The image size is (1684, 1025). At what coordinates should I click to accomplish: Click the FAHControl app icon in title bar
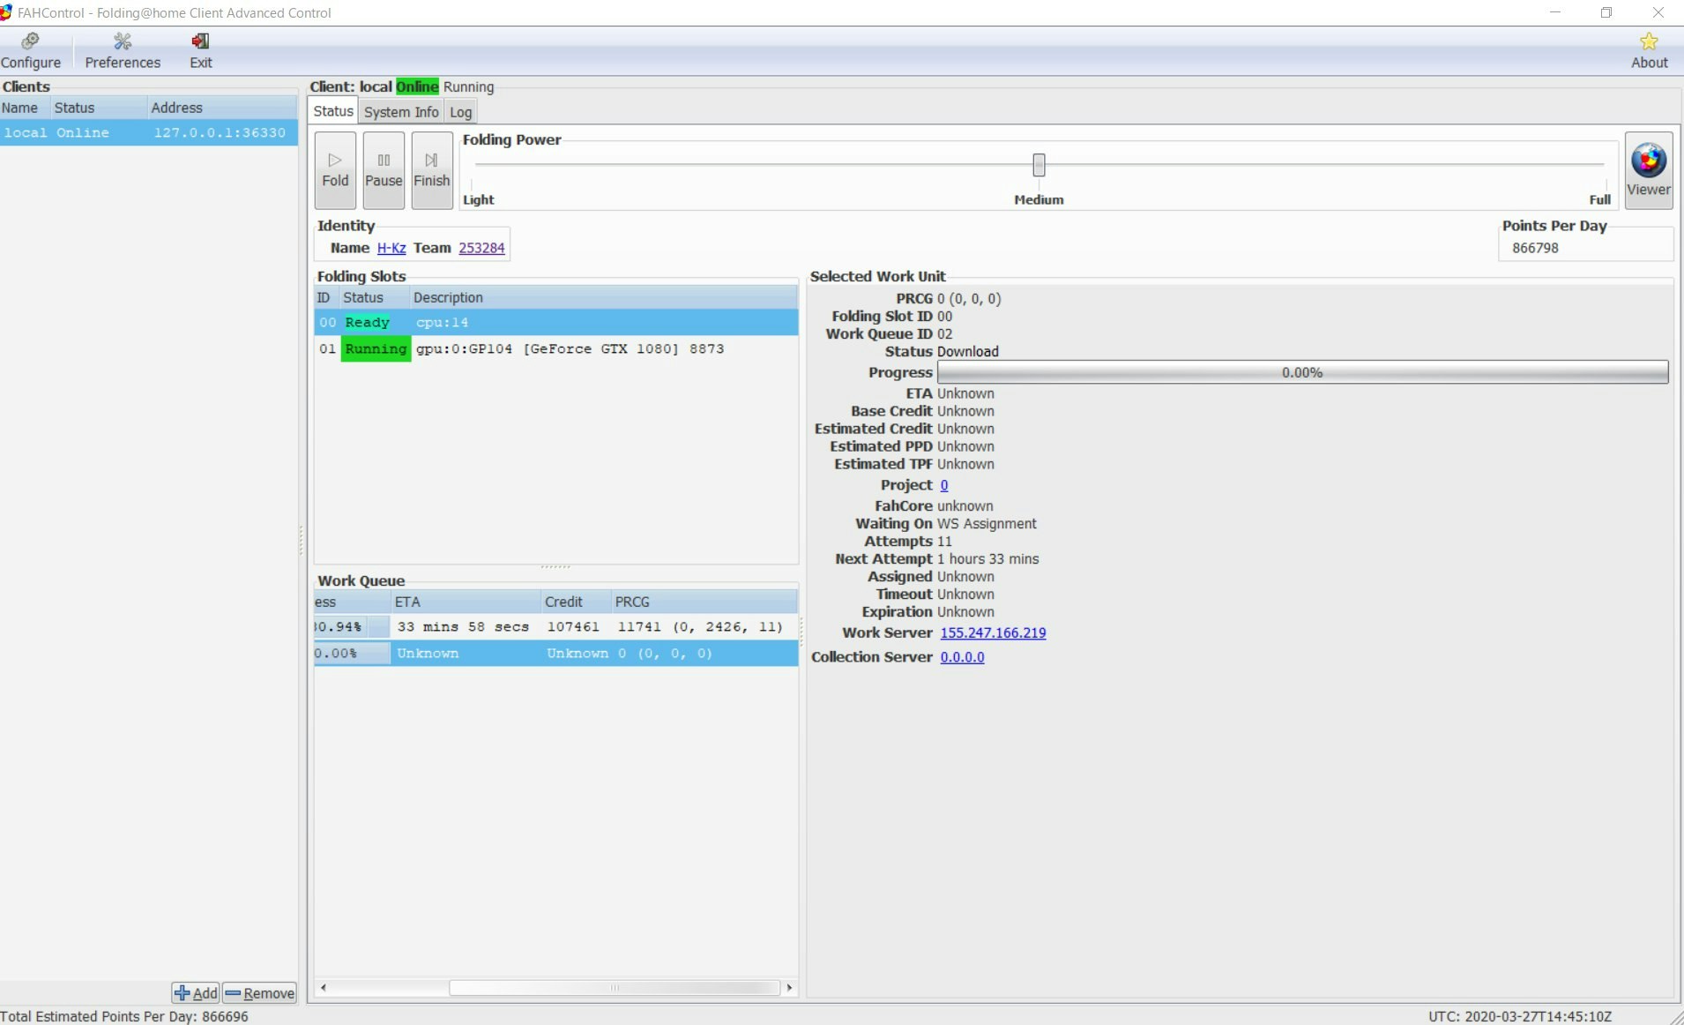click(x=6, y=12)
